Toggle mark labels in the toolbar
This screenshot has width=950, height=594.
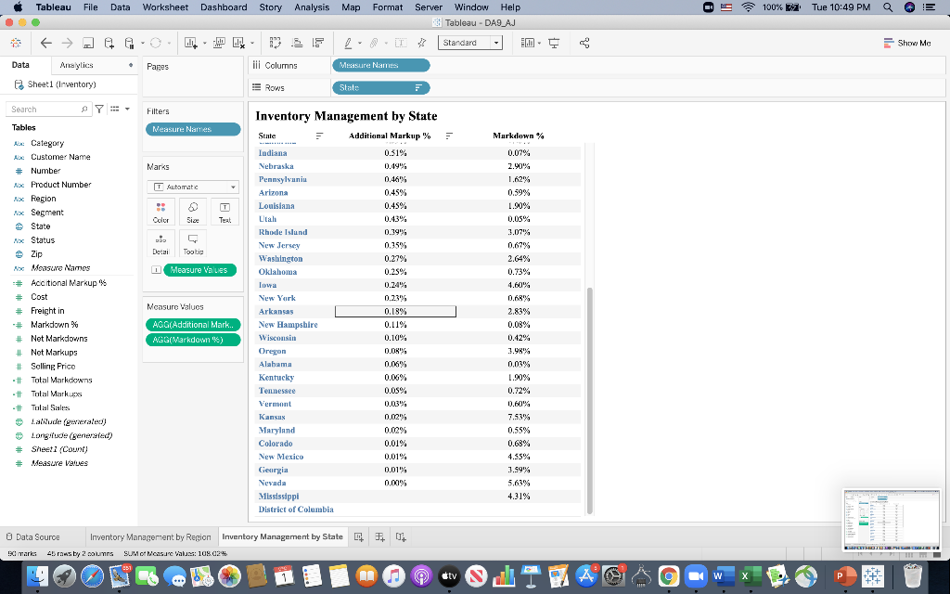point(402,43)
